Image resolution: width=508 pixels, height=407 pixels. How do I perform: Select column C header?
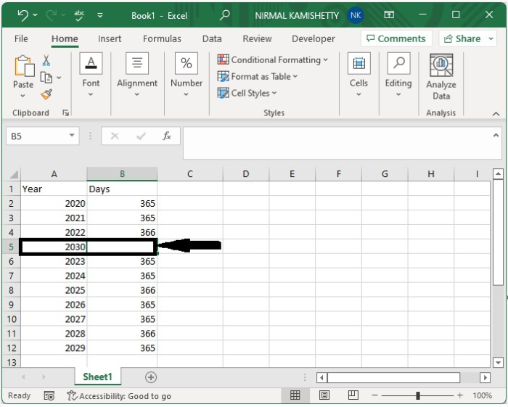[x=190, y=174]
